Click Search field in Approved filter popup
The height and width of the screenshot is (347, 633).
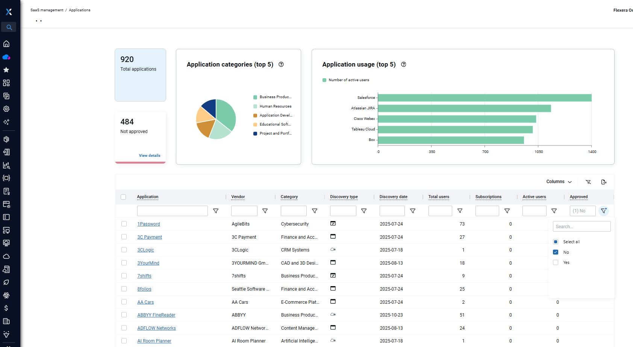point(582,226)
